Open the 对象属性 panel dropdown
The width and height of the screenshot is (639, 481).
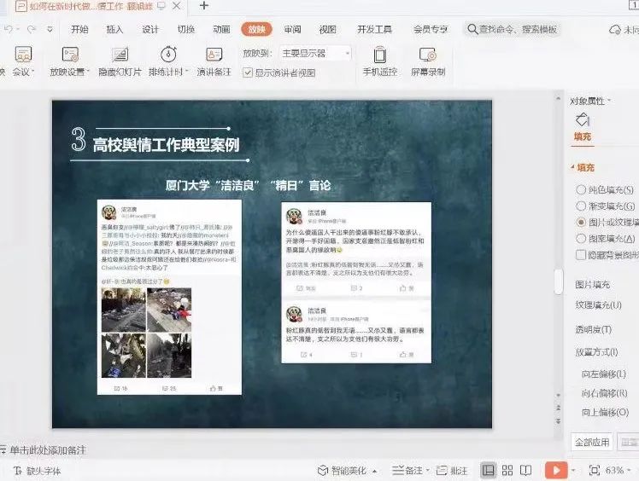tap(609, 101)
